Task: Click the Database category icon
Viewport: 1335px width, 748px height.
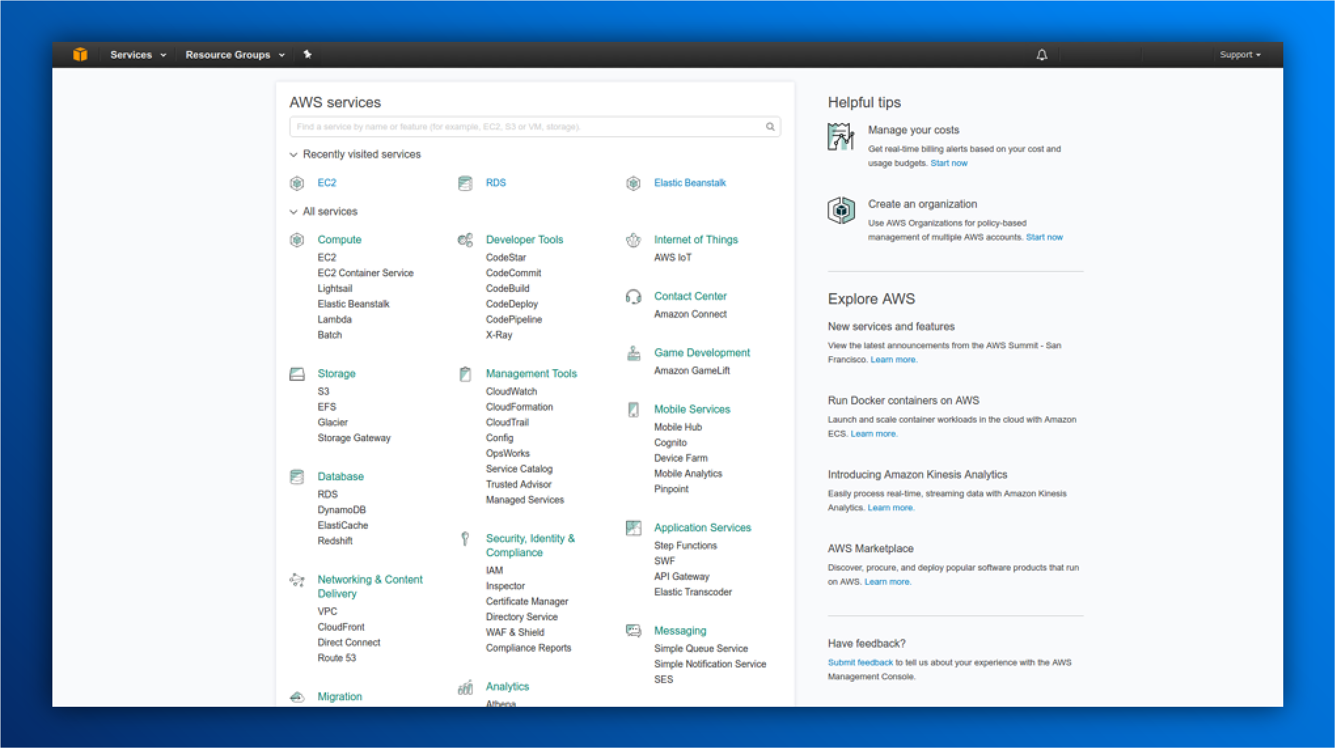Action: pyautogui.click(x=297, y=477)
